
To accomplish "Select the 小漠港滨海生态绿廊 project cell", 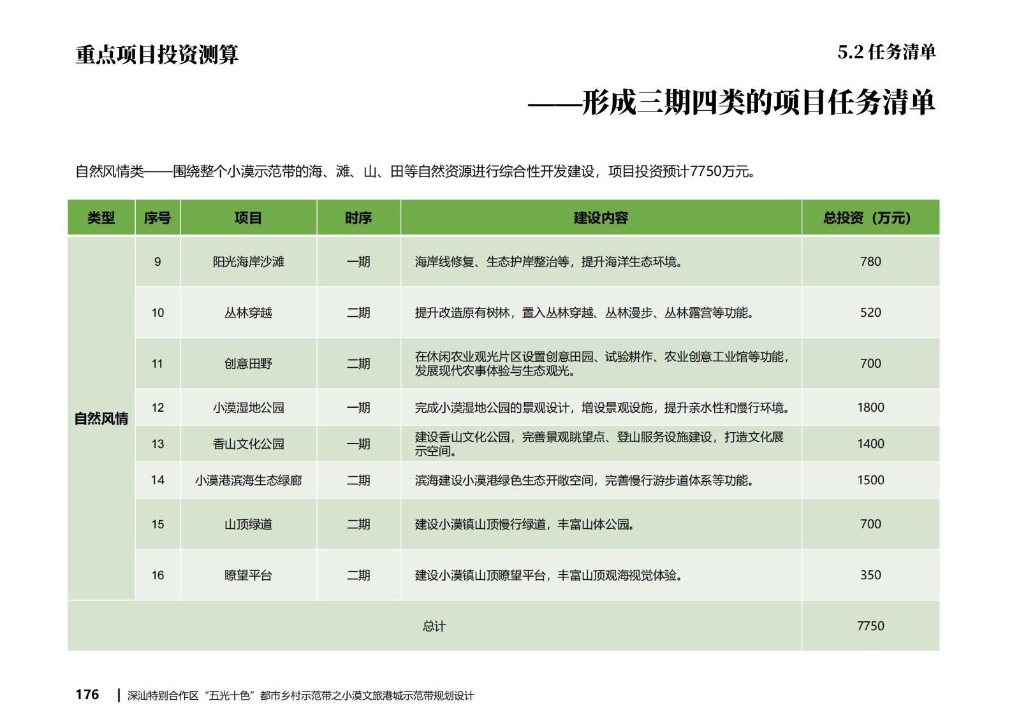I will pyautogui.click(x=249, y=480).
